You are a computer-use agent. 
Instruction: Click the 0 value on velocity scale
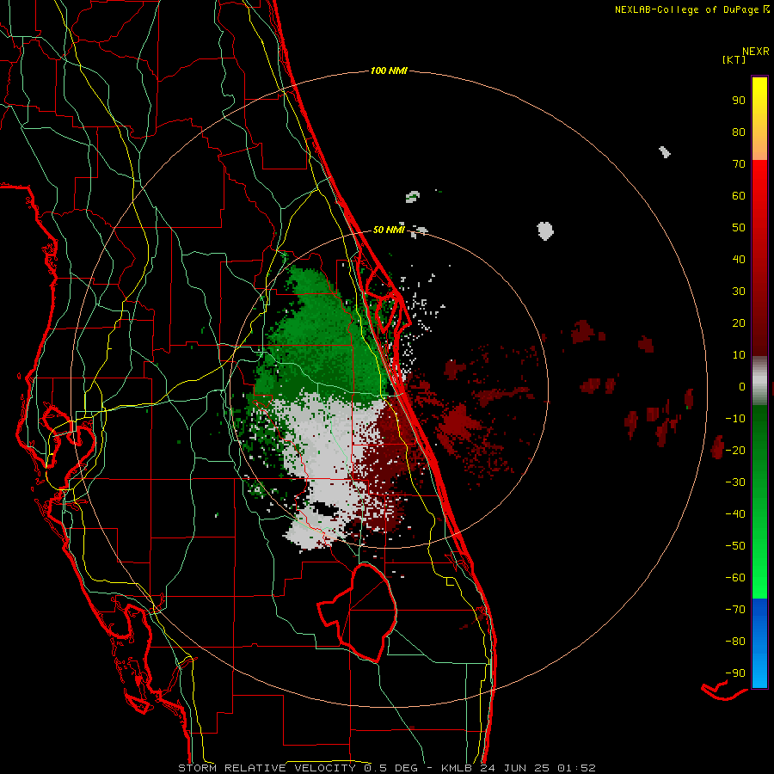[742, 387]
